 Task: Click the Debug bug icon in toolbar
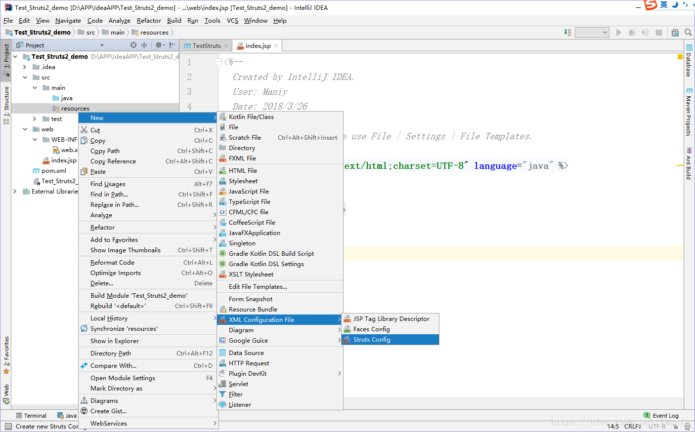[x=632, y=33]
